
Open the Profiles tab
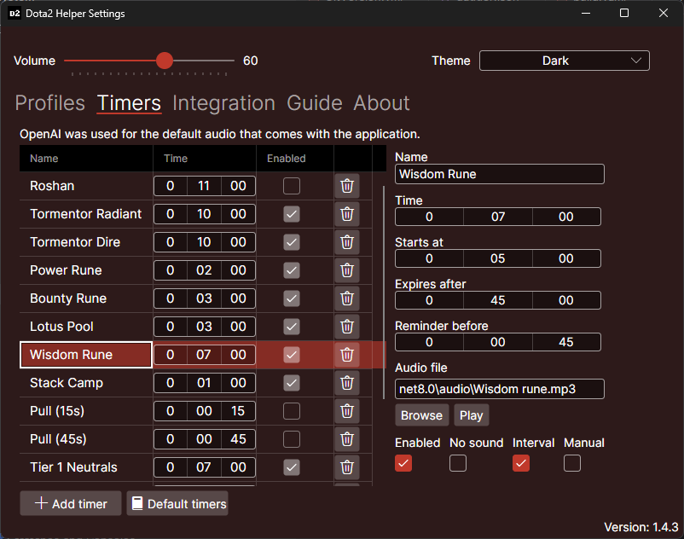point(49,102)
